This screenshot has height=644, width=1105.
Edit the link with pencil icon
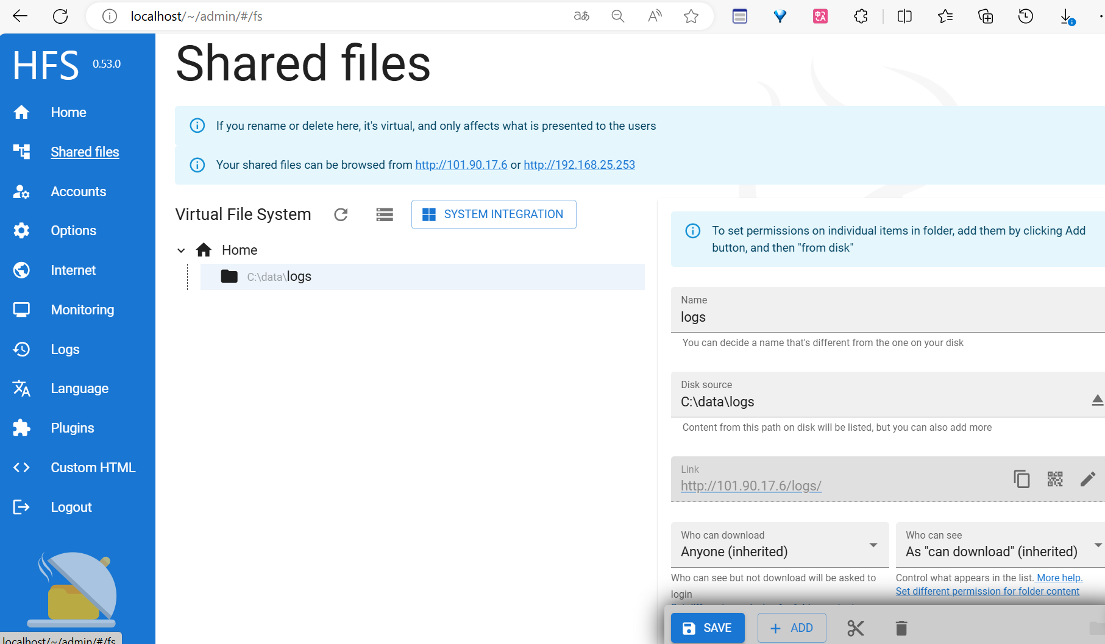[x=1088, y=479]
